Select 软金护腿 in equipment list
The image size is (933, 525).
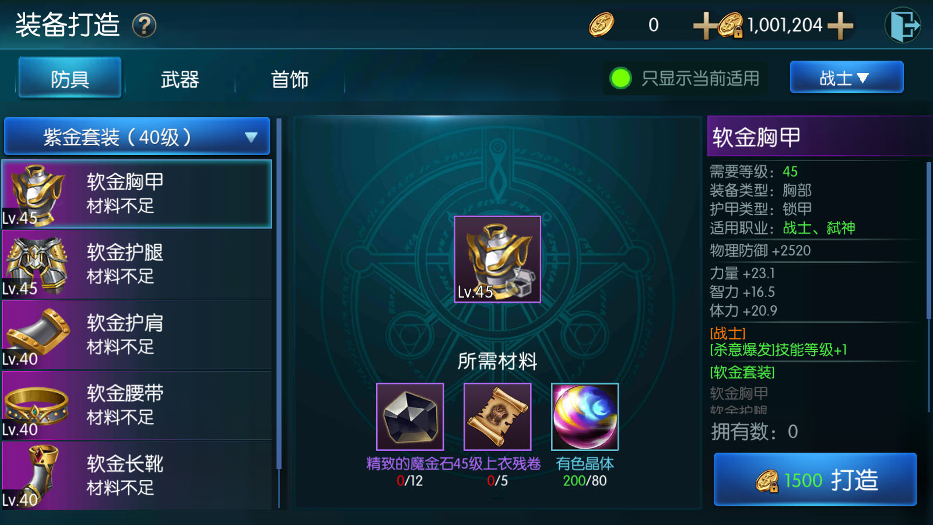pyautogui.click(x=137, y=265)
